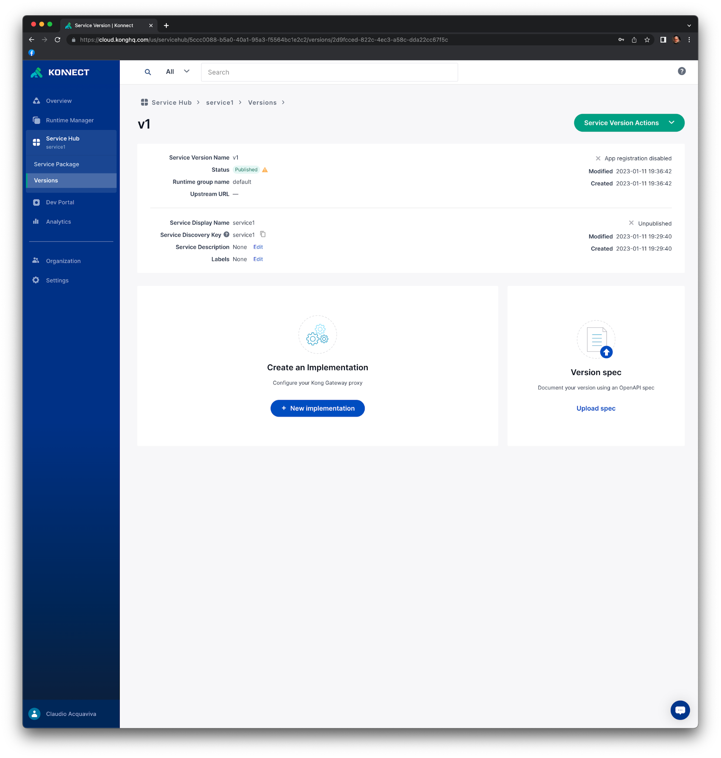Open Analytics in the sidebar

click(58, 222)
